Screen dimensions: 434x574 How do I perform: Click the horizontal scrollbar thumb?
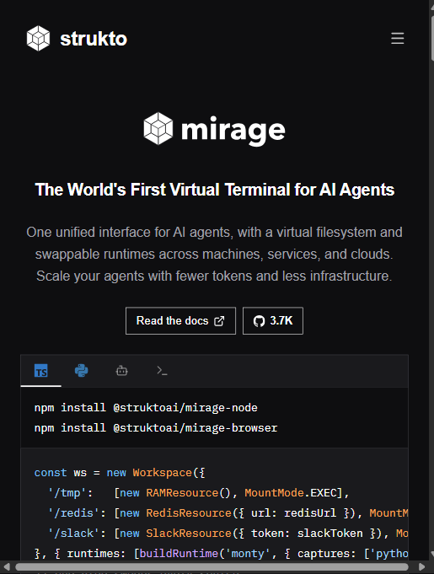point(212,566)
